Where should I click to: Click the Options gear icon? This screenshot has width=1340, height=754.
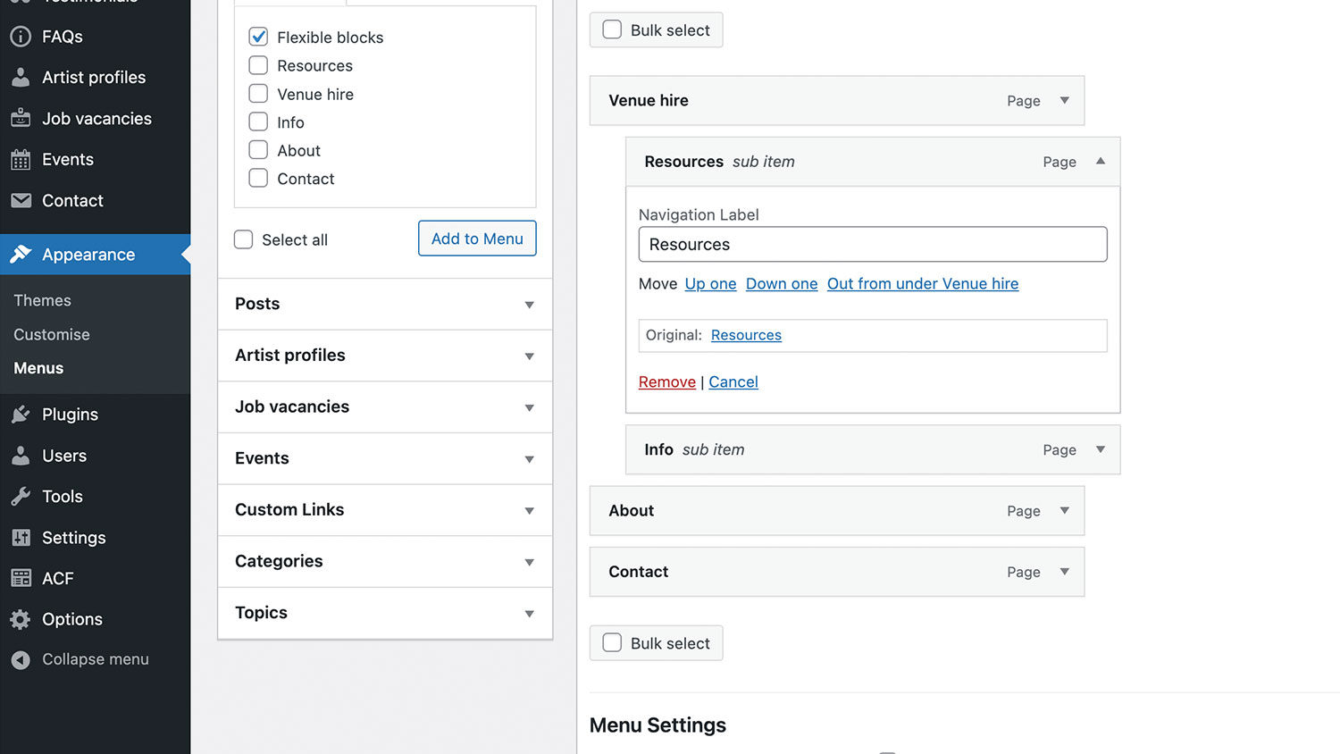pyautogui.click(x=21, y=620)
